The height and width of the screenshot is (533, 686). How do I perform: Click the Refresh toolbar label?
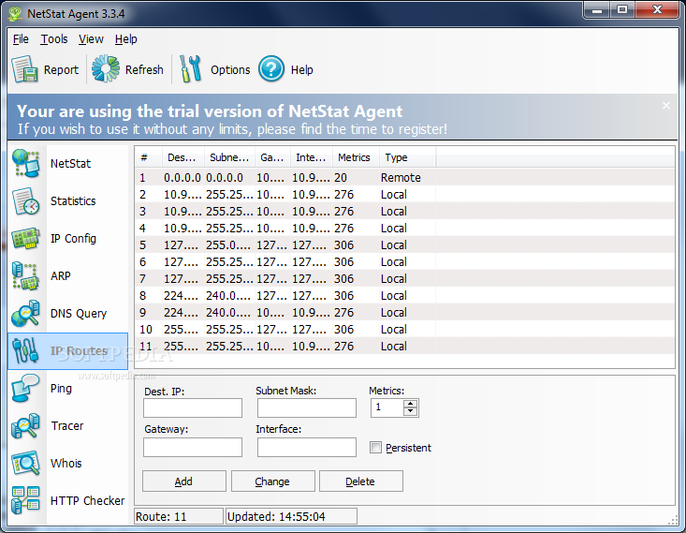pyautogui.click(x=144, y=69)
